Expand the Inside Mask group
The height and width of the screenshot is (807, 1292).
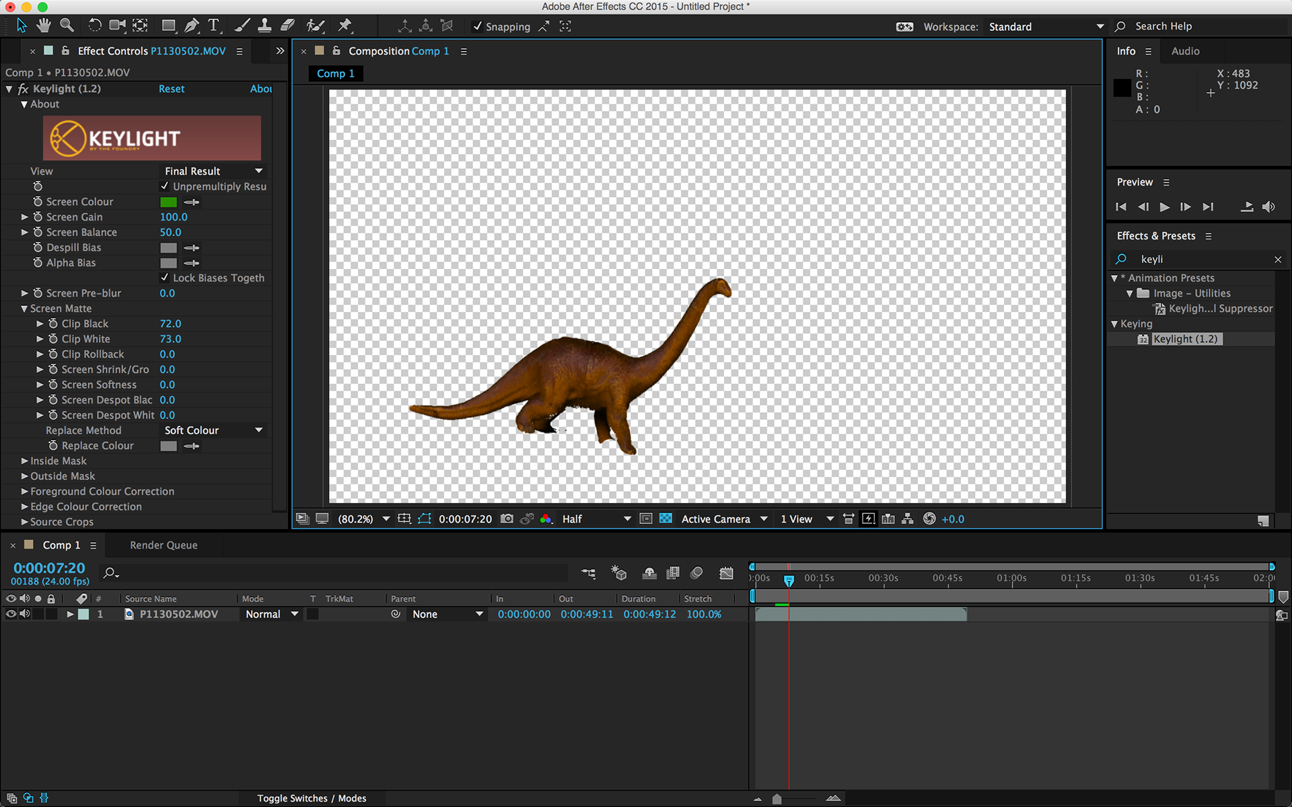coord(24,461)
